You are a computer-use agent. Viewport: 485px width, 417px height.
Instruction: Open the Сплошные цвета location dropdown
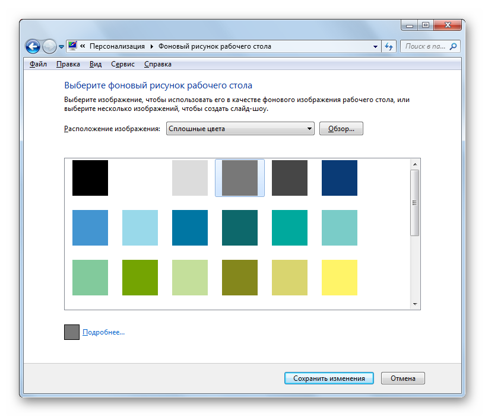(x=240, y=128)
